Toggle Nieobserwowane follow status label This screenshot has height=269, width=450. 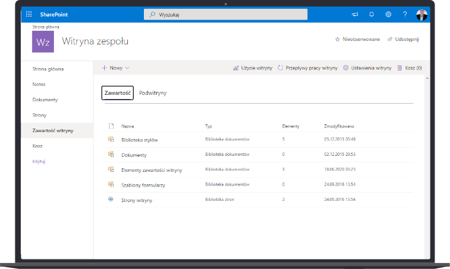361,39
